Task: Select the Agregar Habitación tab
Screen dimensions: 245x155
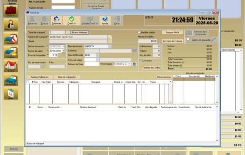Action: 40,77
